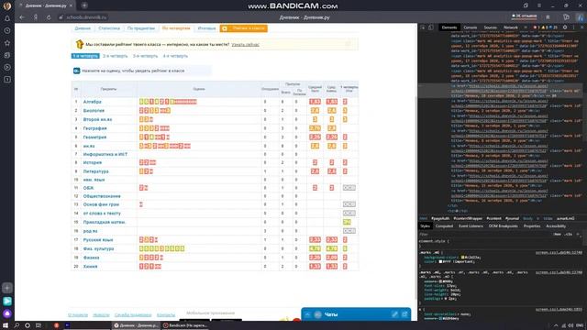Click the orange Рейтинг в классе button
The width and height of the screenshot is (587, 330).
(x=244, y=28)
